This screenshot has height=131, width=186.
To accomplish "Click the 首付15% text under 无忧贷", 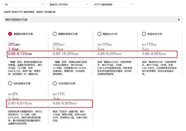I will tap(59, 94).
